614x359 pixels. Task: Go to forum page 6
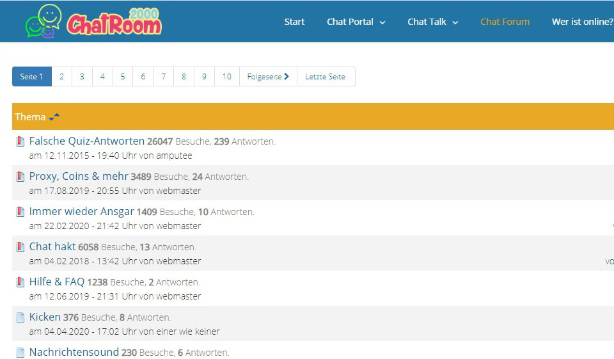click(x=143, y=76)
